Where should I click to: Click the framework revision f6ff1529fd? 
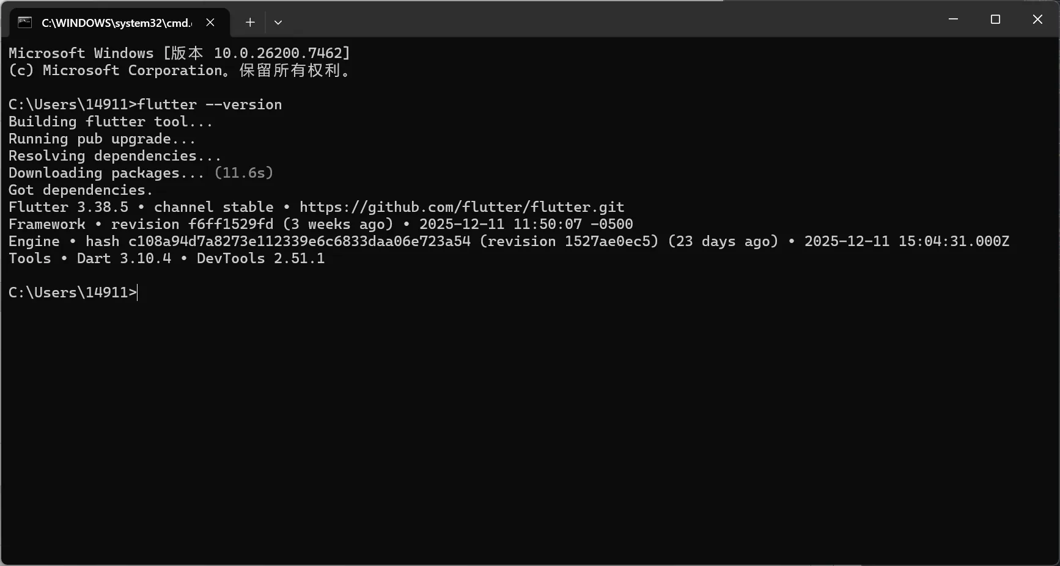click(x=230, y=224)
